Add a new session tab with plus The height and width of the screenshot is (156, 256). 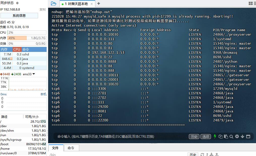pyautogui.click(x=99, y=4)
